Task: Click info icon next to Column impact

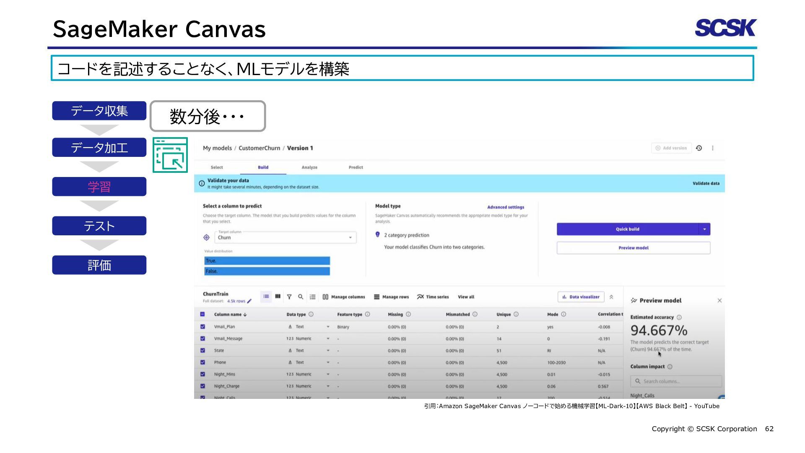Action: click(x=670, y=367)
